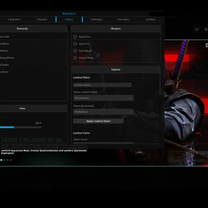This screenshot has height=208, width=208.
Task: Click the Select Camo label
Action: pyautogui.click(x=80, y=139)
